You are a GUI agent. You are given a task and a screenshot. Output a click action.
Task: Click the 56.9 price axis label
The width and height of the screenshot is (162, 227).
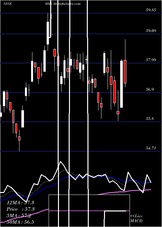pyautogui.click(x=150, y=89)
